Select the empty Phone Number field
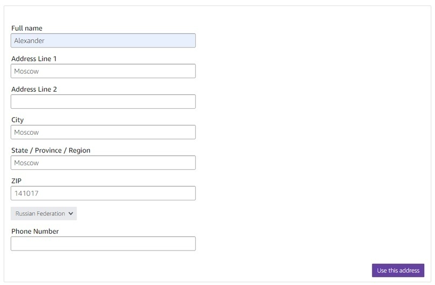The height and width of the screenshot is (285, 435). 103,244
